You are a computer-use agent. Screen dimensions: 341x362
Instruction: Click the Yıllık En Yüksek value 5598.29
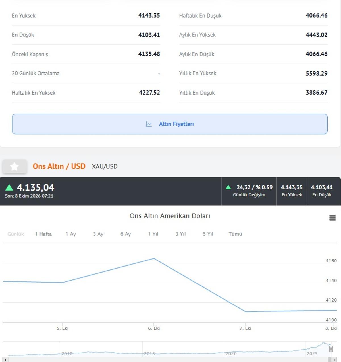(x=317, y=73)
